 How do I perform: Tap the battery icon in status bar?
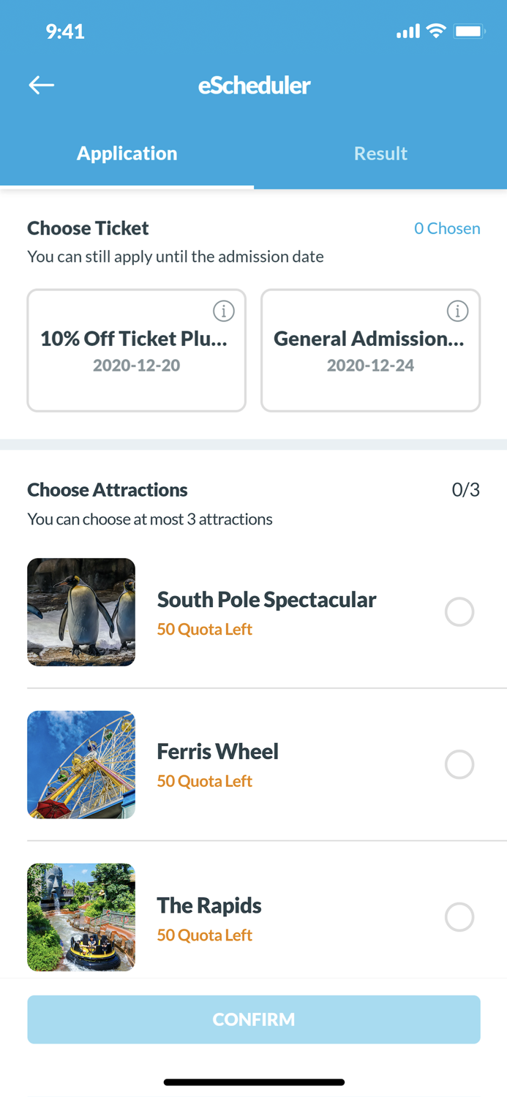(x=470, y=31)
